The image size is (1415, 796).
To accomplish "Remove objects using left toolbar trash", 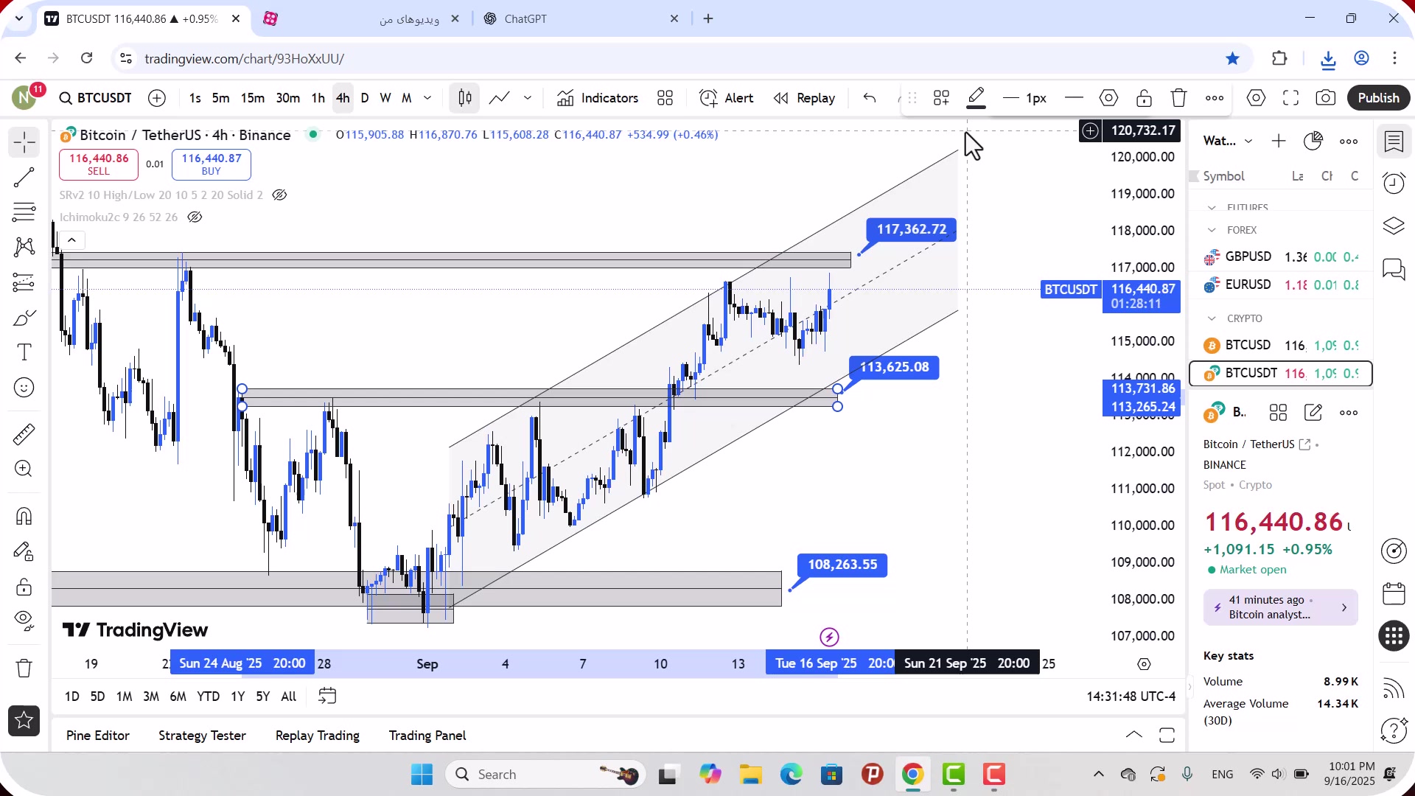I will (24, 668).
